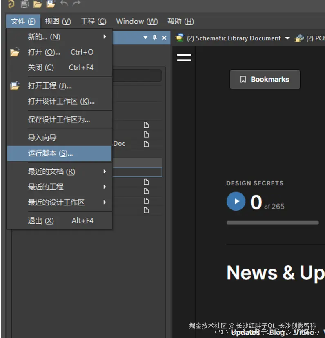Image resolution: width=325 pixels, height=338 pixels.
Task: Open the hamburger menu on the home page
Action: point(184,58)
